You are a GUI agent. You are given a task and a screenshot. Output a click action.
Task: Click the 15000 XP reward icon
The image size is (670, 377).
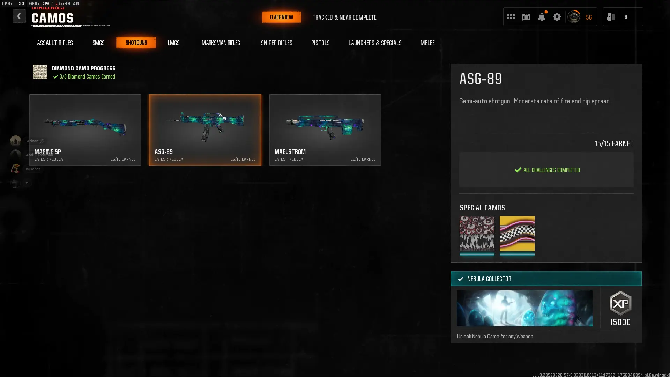point(620,303)
